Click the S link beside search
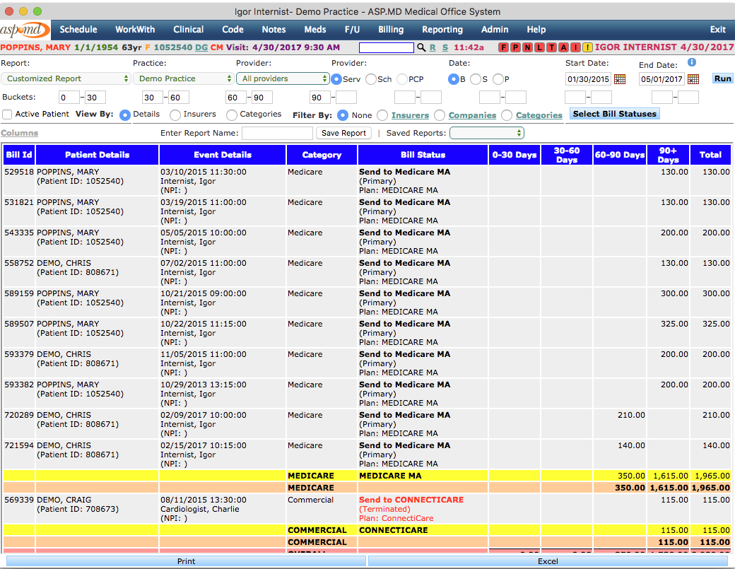Screen dimensions: 735x569 coord(445,47)
